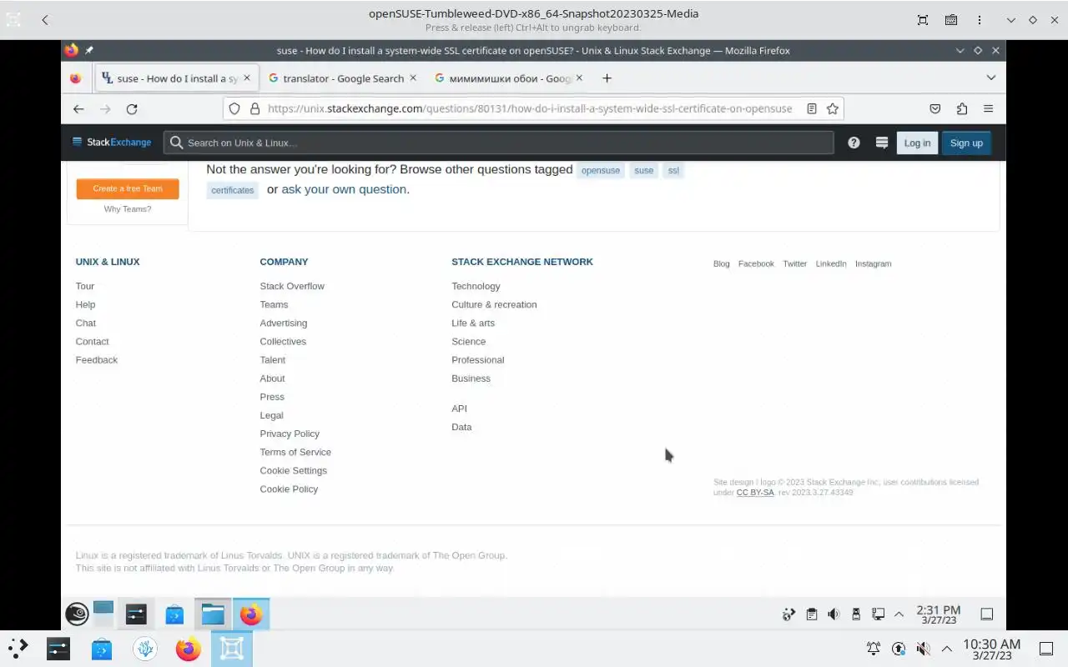Click Log in button
Image resolution: width=1068 pixels, height=667 pixels.
point(917,143)
